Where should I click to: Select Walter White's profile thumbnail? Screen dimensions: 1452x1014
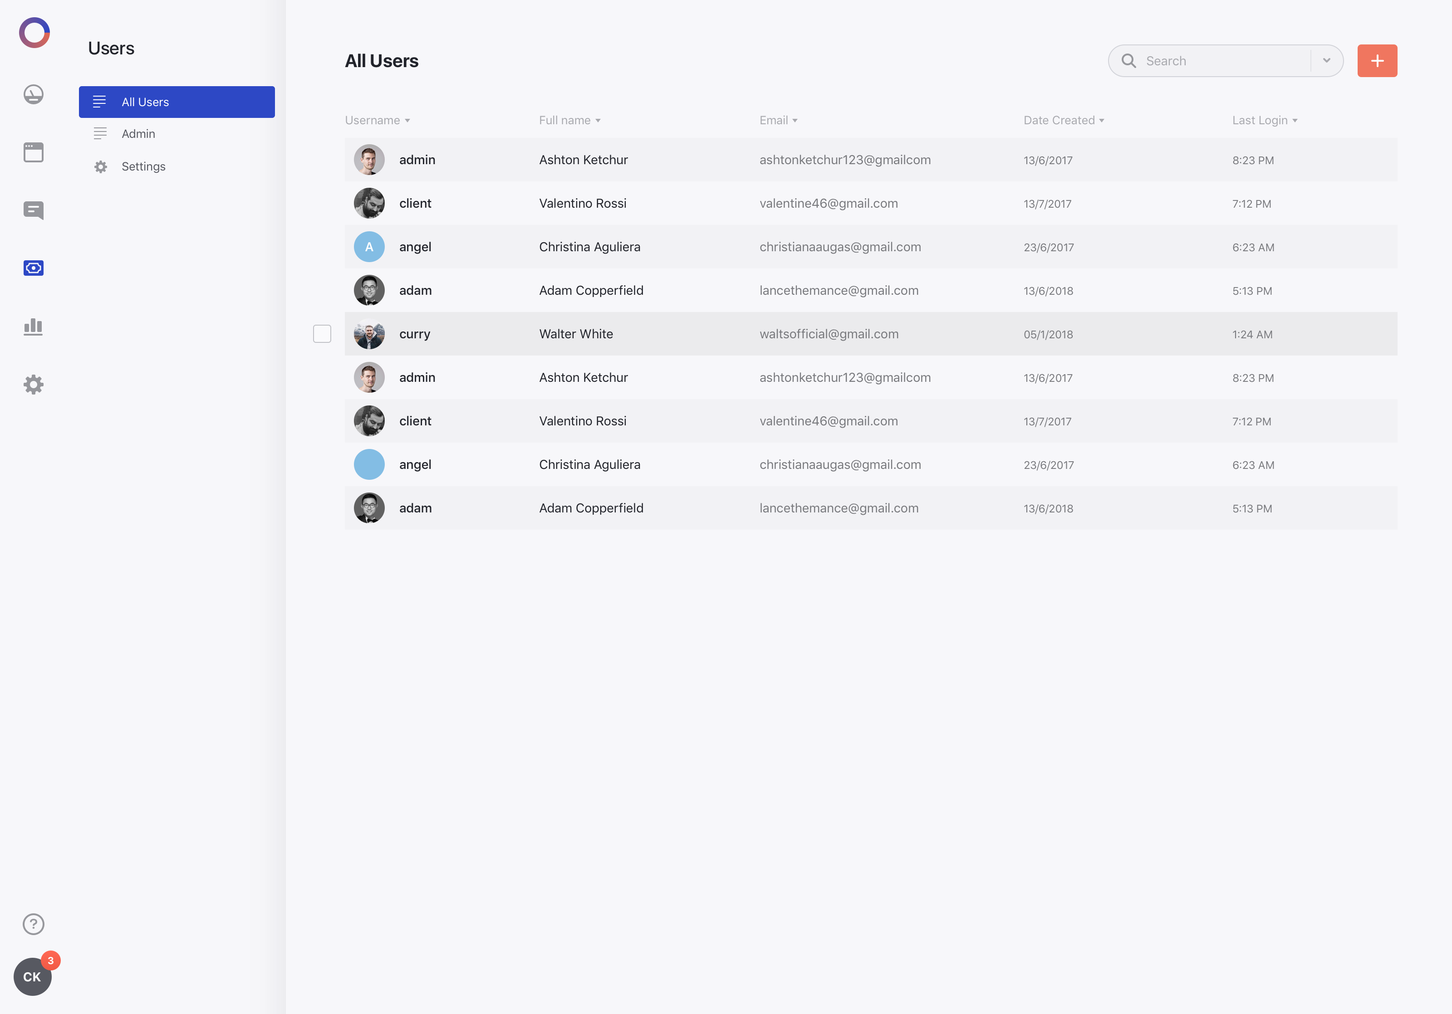tap(369, 333)
